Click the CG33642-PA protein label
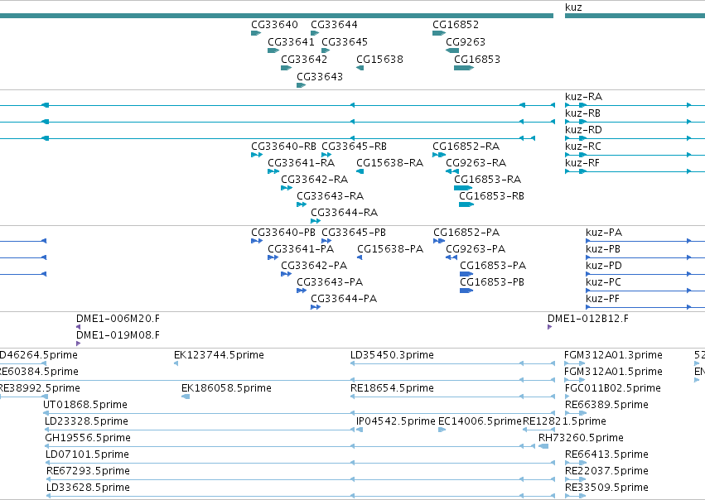The width and height of the screenshot is (705, 500). (x=314, y=266)
